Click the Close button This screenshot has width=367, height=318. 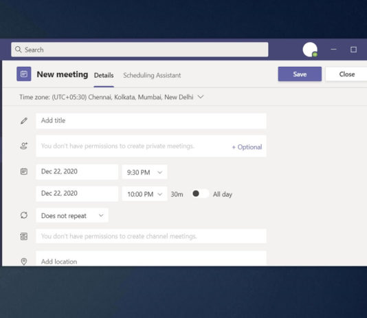(347, 74)
